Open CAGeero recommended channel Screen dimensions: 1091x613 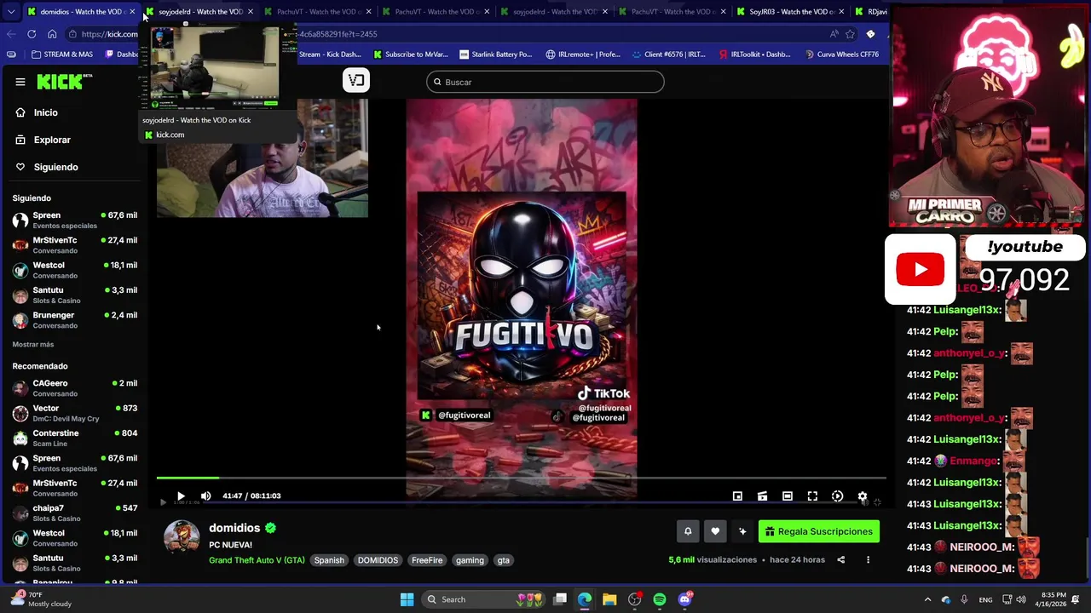point(75,387)
